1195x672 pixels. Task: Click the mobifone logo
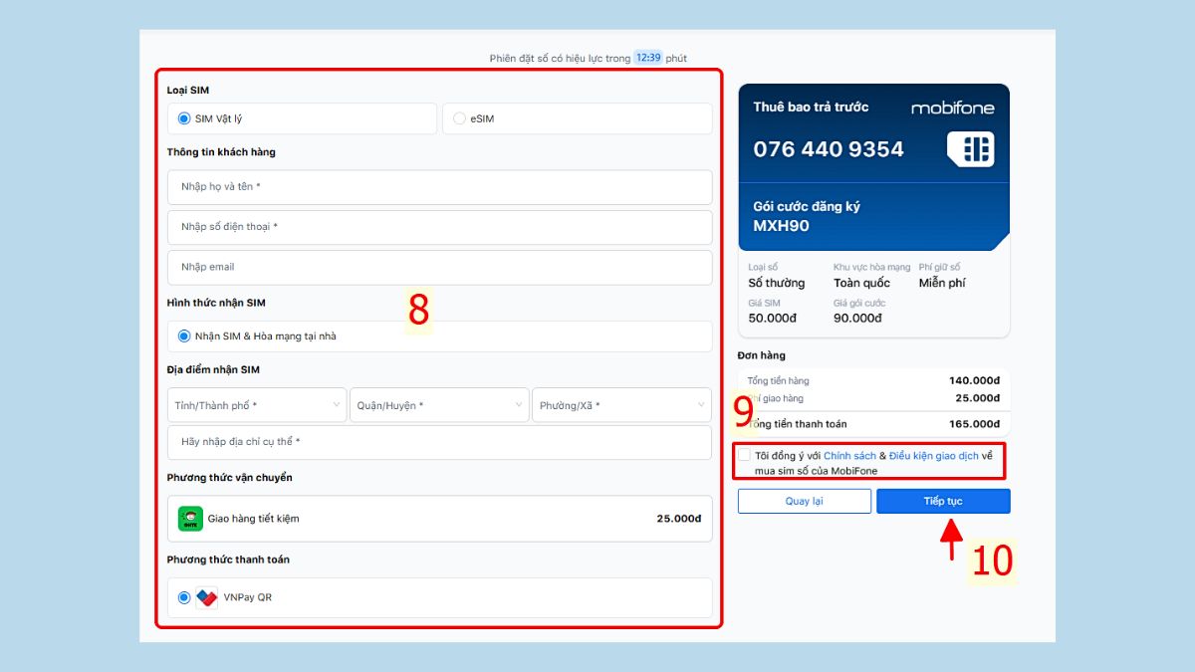pyautogui.click(x=952, y=108)
